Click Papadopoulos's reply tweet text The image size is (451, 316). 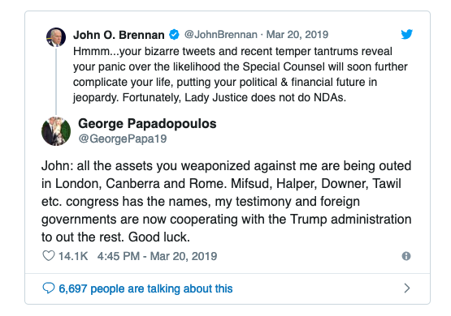pos(227,201)
